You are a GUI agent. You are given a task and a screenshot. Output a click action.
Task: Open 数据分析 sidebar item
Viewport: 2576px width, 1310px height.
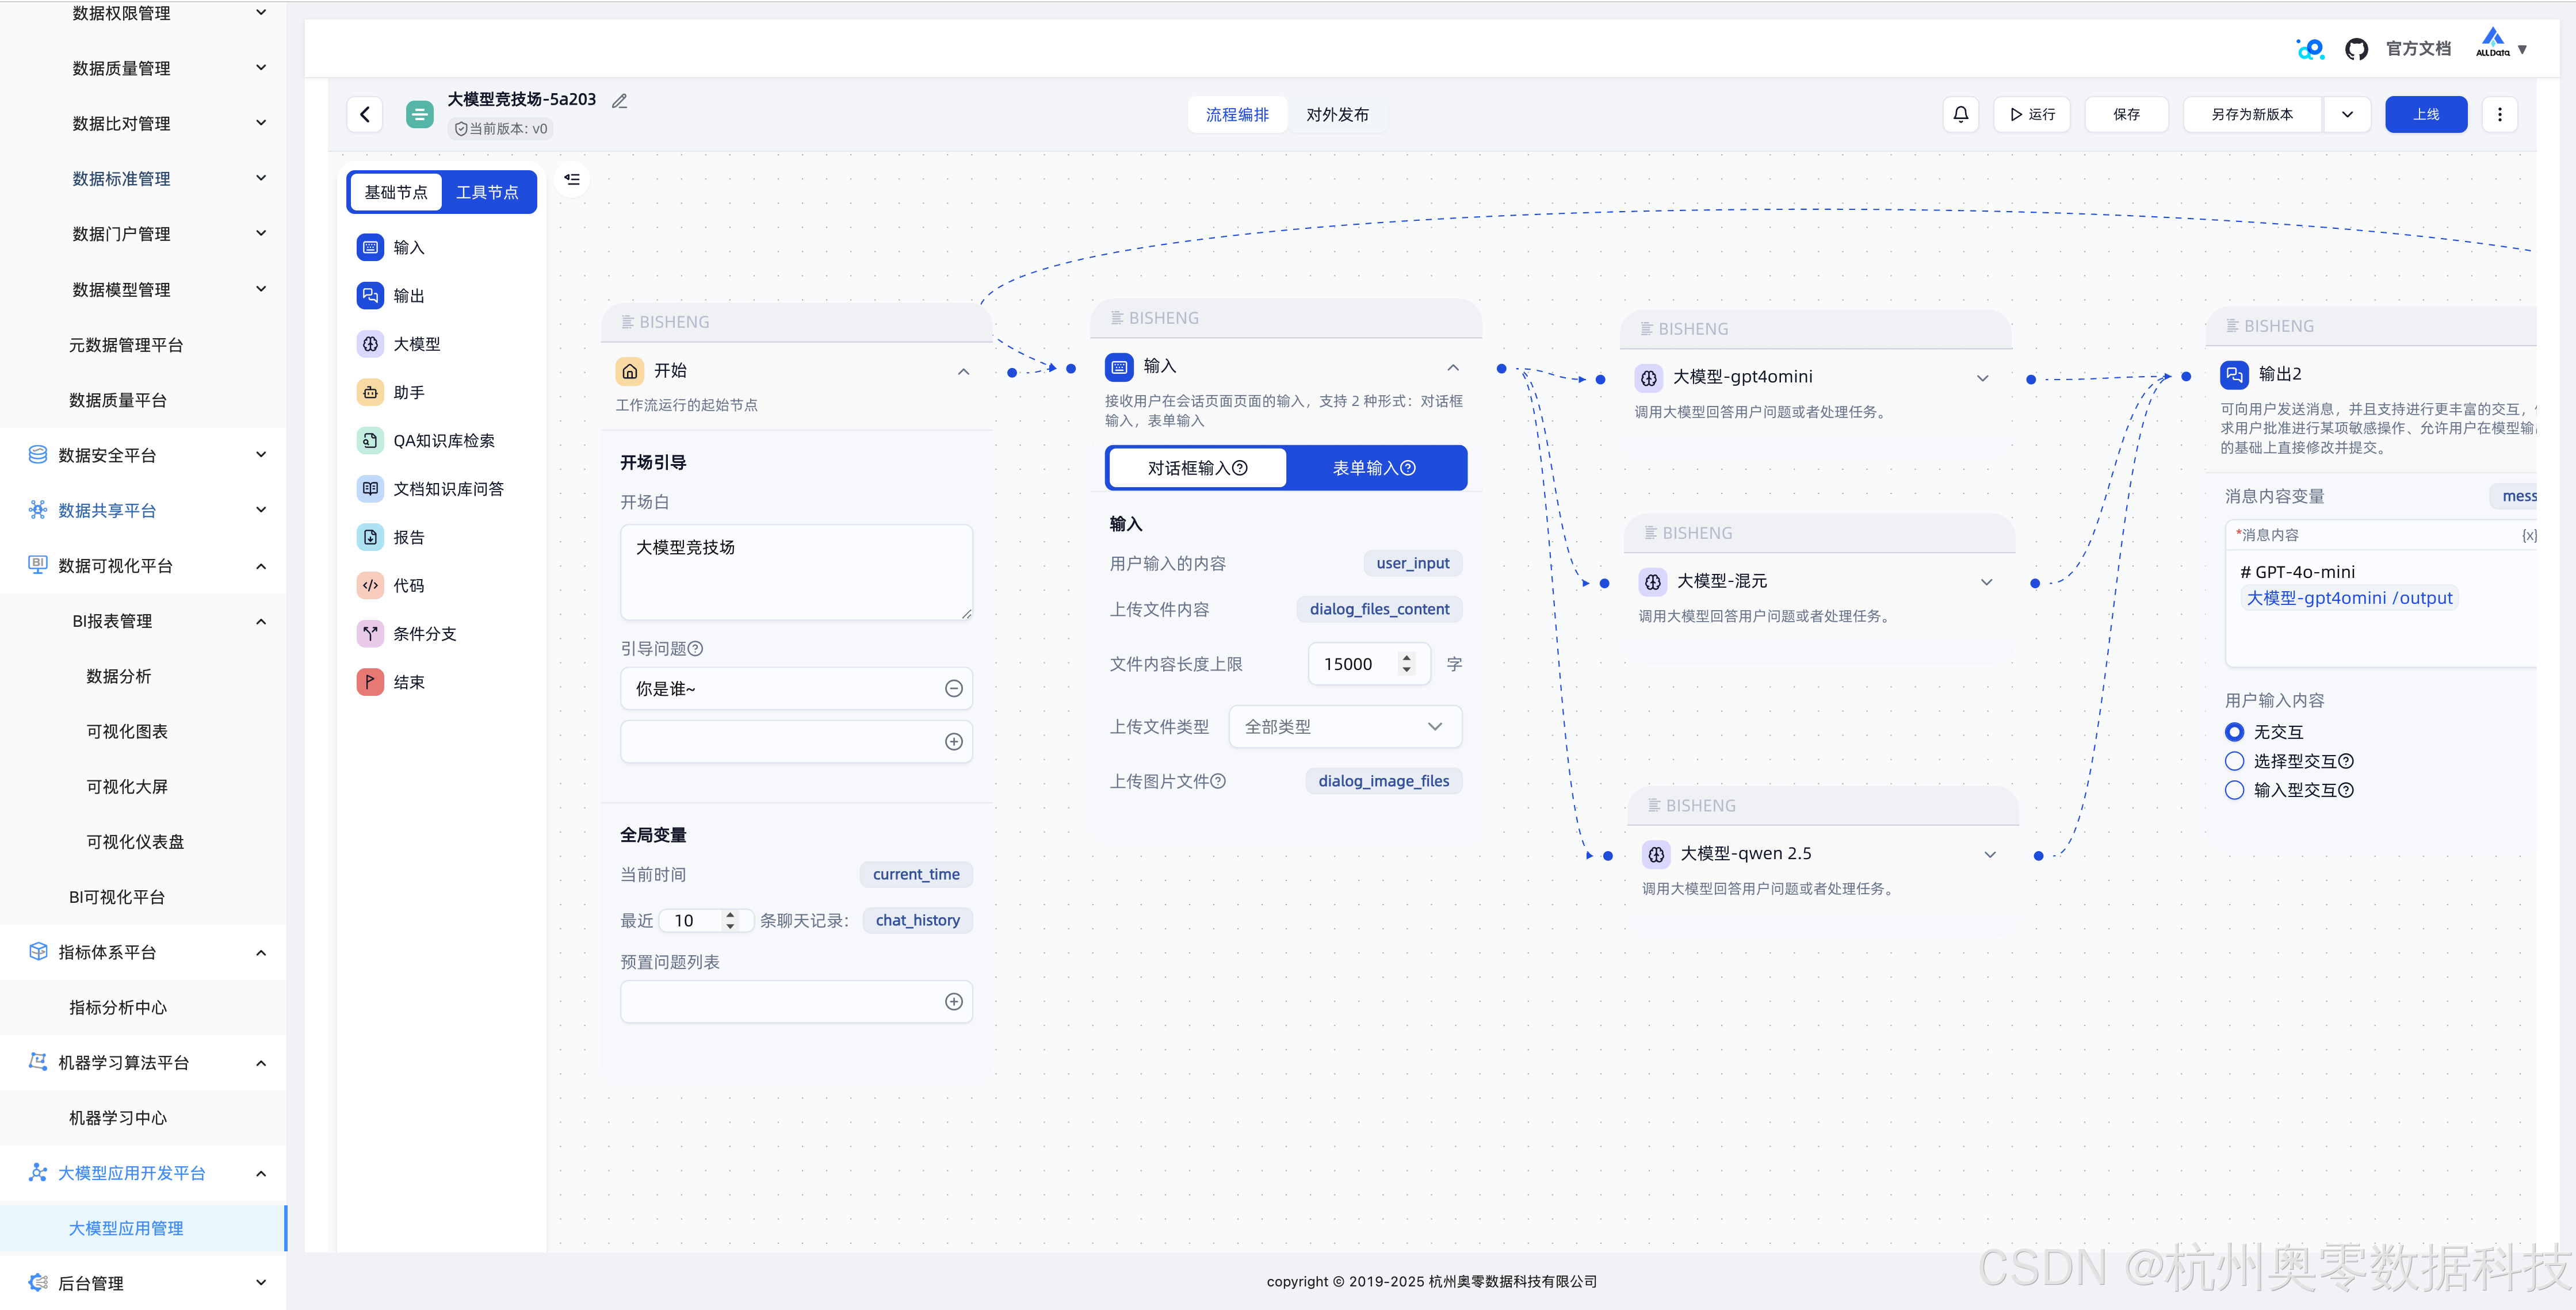[x=119, y=676]
